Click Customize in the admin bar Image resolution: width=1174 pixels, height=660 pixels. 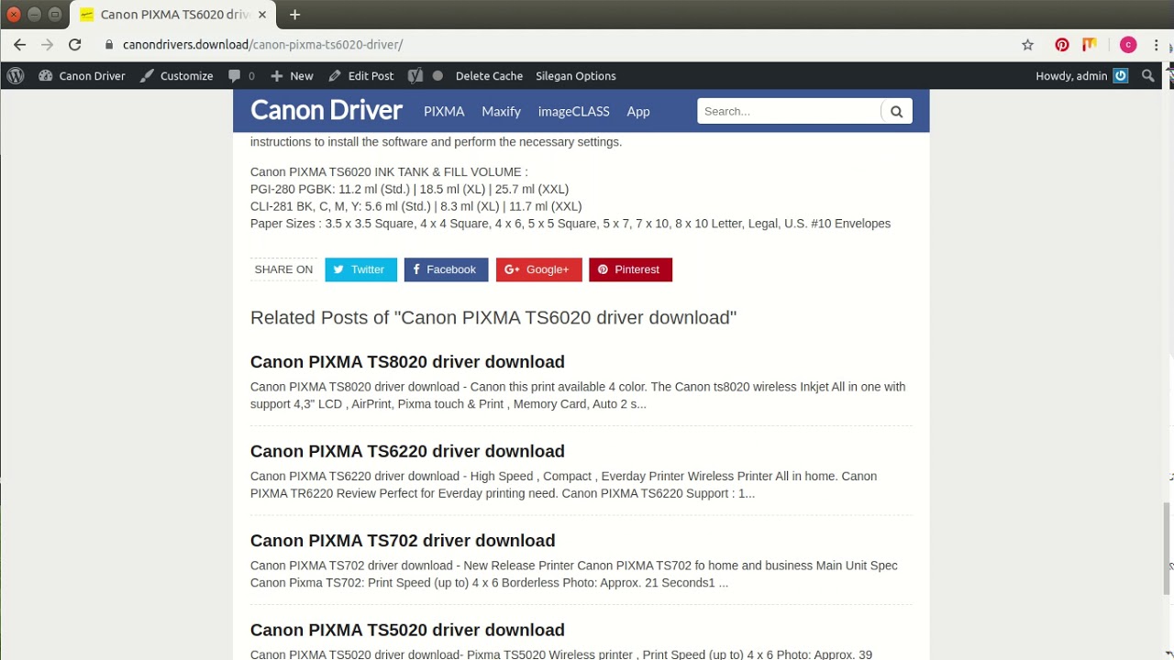(177, 76)
